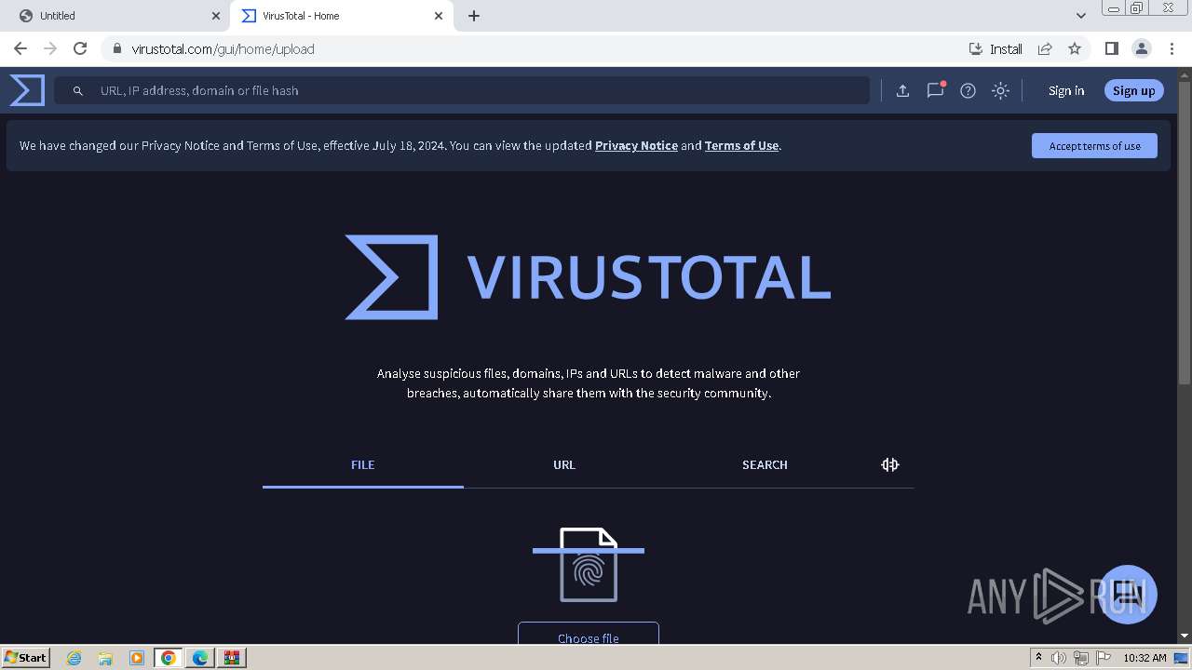The width and height of the screenshot is (1192, 670).
Task: Expand the hidden tray icons arrow
Action: point(1038,657)
